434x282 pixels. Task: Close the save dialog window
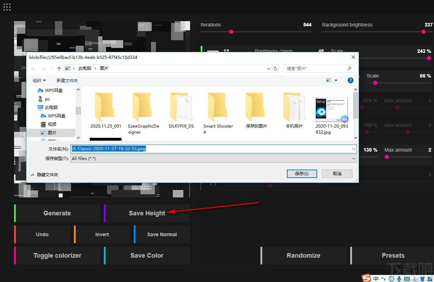tap(353, 57)
